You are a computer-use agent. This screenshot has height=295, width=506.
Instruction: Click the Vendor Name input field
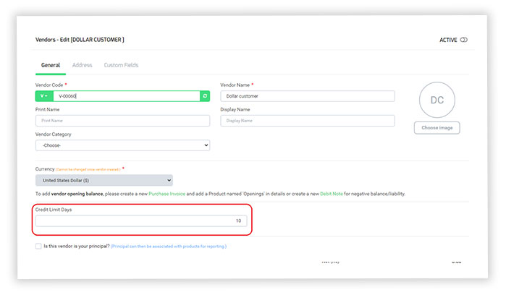click(308, 96)
